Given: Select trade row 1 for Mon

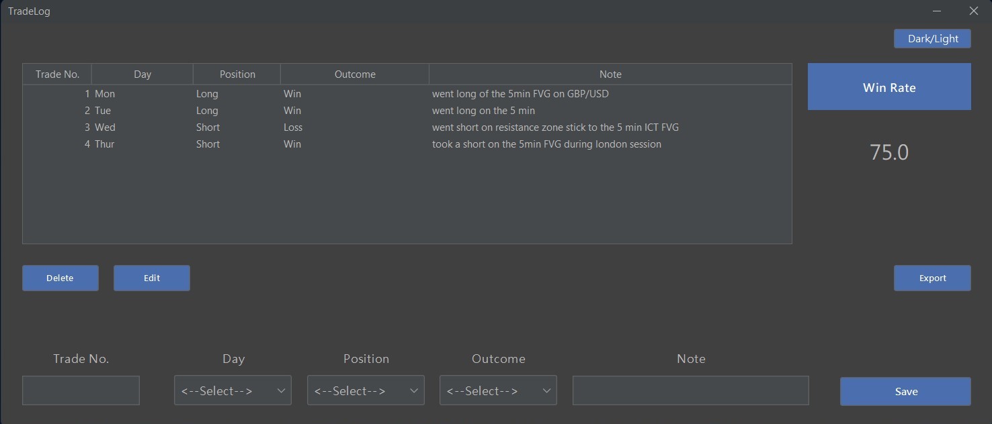Looking at the screenshot, I should [x=407, y=94].
